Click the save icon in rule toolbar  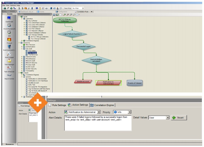[54, 15]
